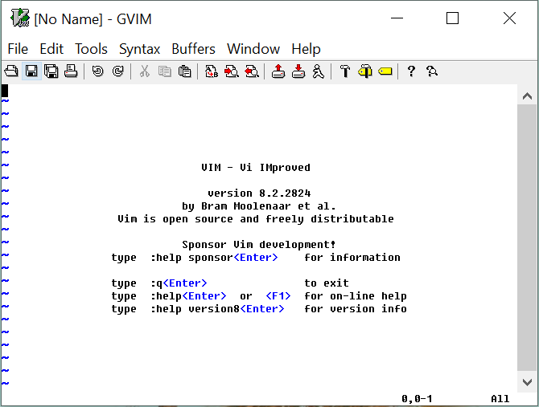The width and height of the screenshot is (539, 407).
Task: Click 'Sponsor Vim development!' text
Action: [259, 245]
